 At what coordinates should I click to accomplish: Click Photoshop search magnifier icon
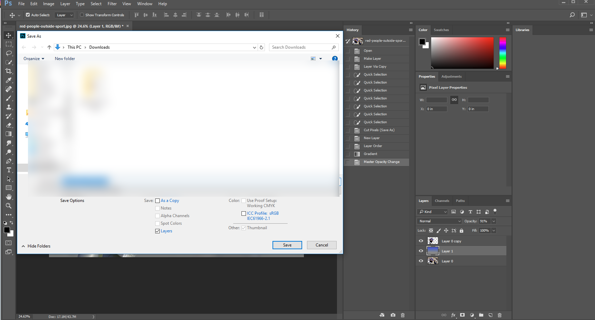coord(572,15)
